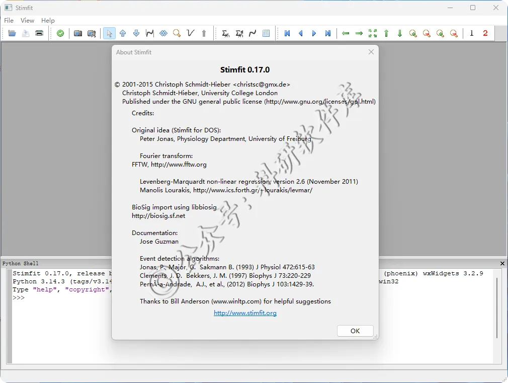Click the Save file icon
Image resolution: width=508 pixels, height=383 pixels.
pyautogui.click(x=26, y=33)
